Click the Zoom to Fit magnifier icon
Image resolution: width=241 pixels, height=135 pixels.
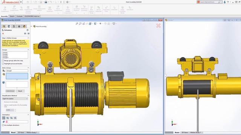click(77, 24)
